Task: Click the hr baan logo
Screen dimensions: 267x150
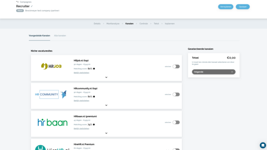Action: pos(53,122)
